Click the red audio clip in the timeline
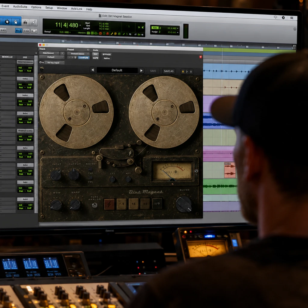This screenshot has width=308, height=308. pos(229,170)
